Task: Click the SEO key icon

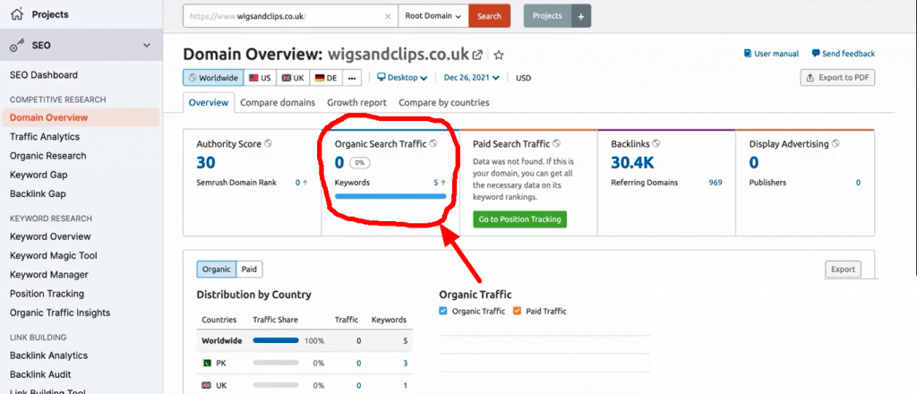Action: pos(18,46)
